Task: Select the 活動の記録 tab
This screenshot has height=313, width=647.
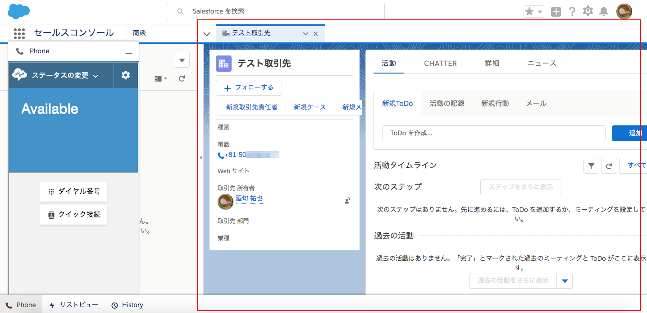Action: 447,103
